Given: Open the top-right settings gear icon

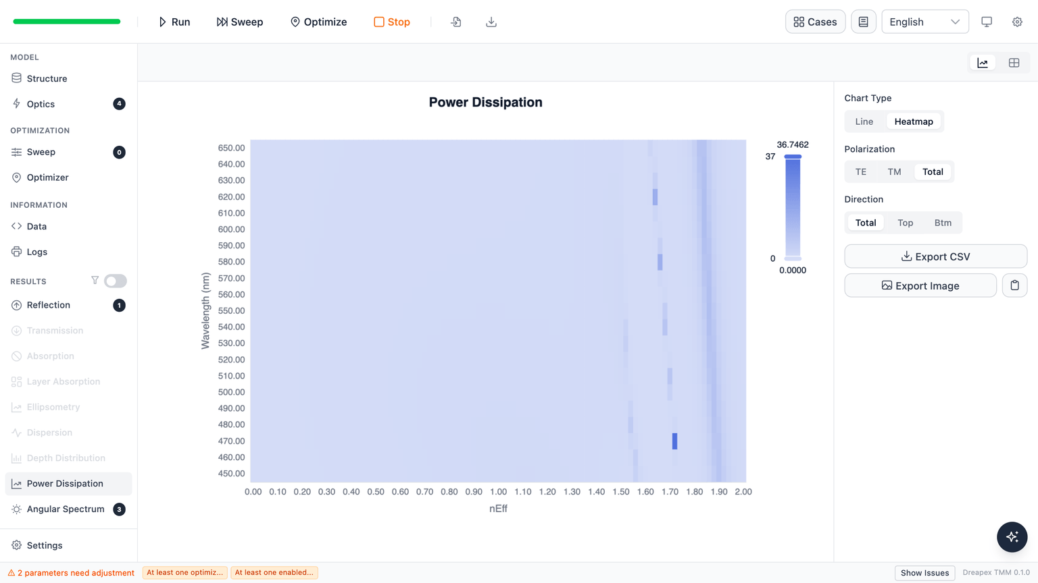Looking at the screenshot, I should [1017, 22].
